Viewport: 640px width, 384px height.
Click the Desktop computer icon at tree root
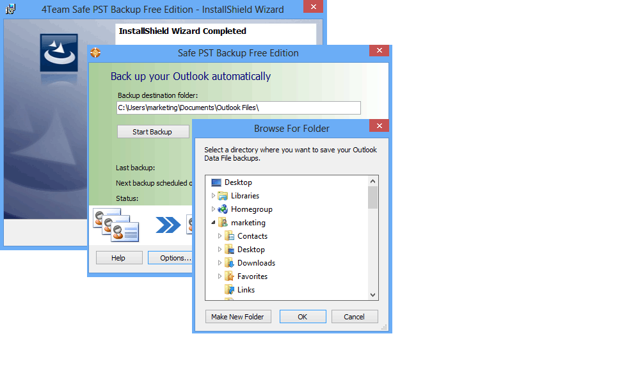click(x=216, y=182)
